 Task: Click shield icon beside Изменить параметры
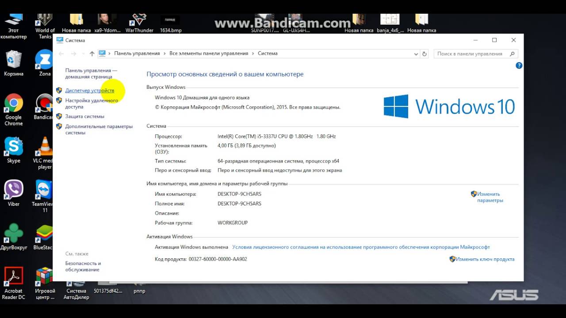pos(474,194)
